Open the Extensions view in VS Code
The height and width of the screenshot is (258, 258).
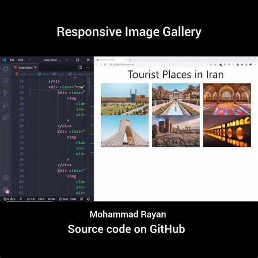pyautogui.click(x=5, y=117)
